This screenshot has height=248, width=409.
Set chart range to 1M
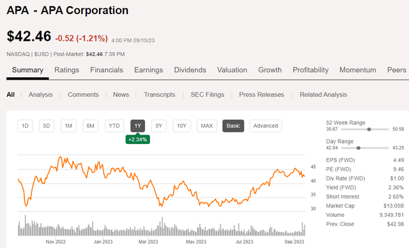pos(68,126)
